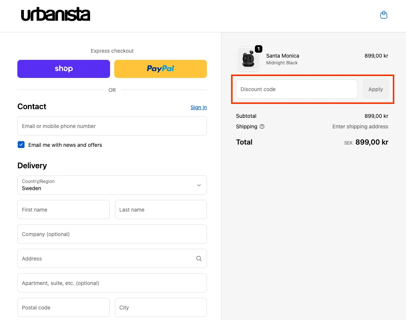The width and height of the screenshot is (406, 320).
Task: Click the Urbanista logo
Action: pyautogui.click(x=55, y=15)
